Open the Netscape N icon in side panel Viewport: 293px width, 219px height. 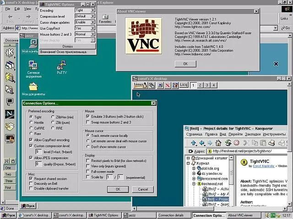pyautogui.click(x=10, y=114)
